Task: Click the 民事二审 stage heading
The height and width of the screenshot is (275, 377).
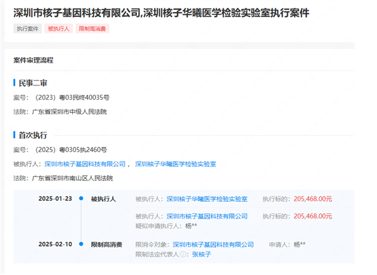Action: tap(33, 83)
